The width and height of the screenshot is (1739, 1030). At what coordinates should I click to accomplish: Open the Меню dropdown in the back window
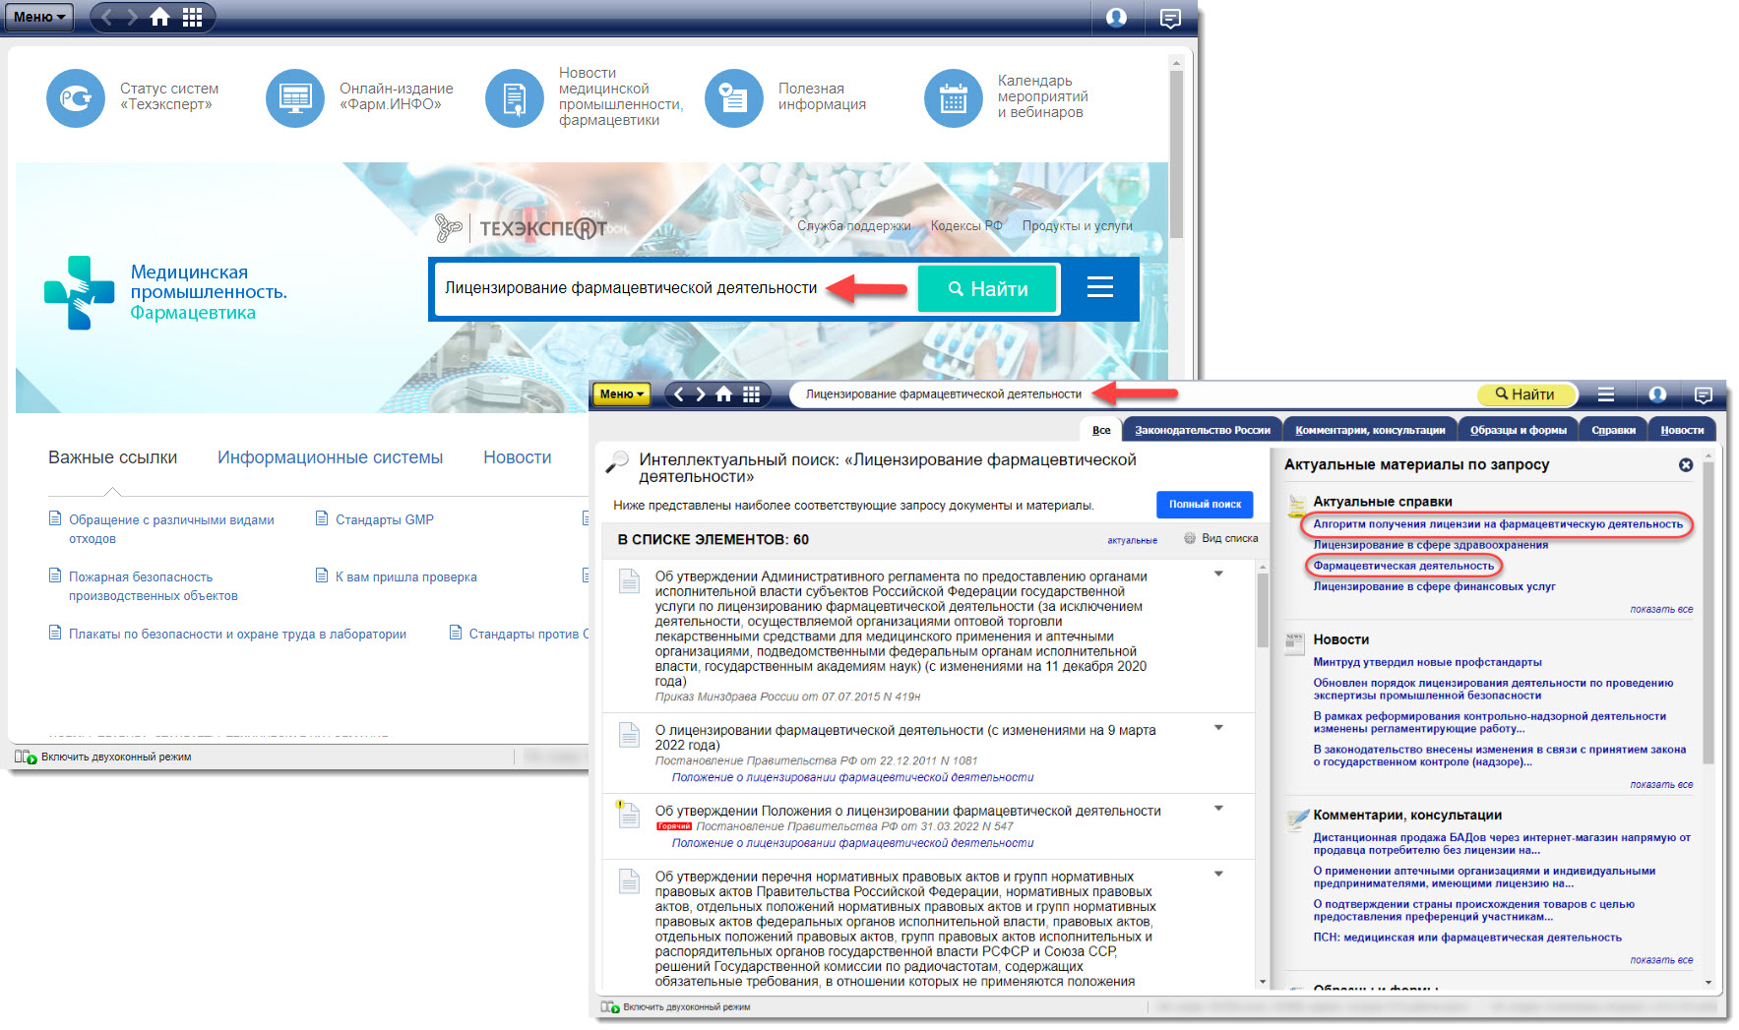click(39, 17)
